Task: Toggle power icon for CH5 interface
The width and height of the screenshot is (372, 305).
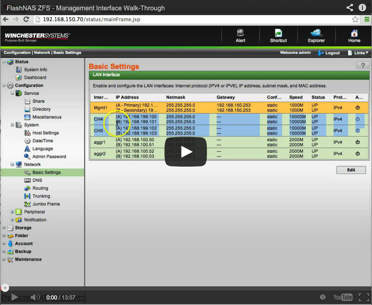Action: [358, 131]
